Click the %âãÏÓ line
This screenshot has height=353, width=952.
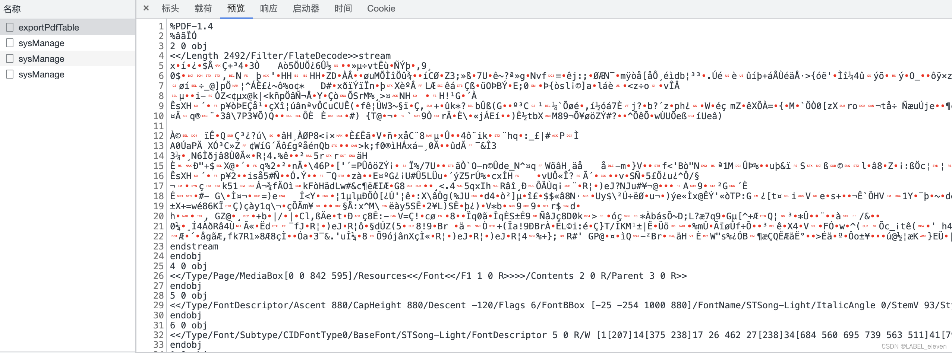pyautogui.click(x=183, y=36)
